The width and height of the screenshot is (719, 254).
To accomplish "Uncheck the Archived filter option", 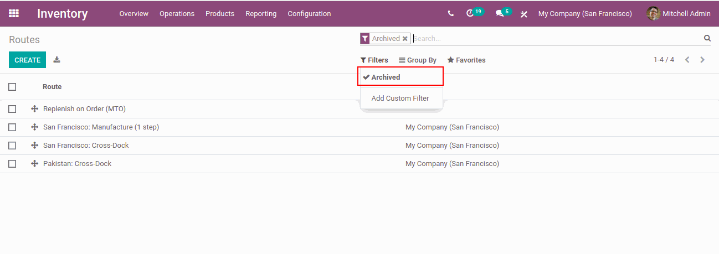I will click(386, 77).
